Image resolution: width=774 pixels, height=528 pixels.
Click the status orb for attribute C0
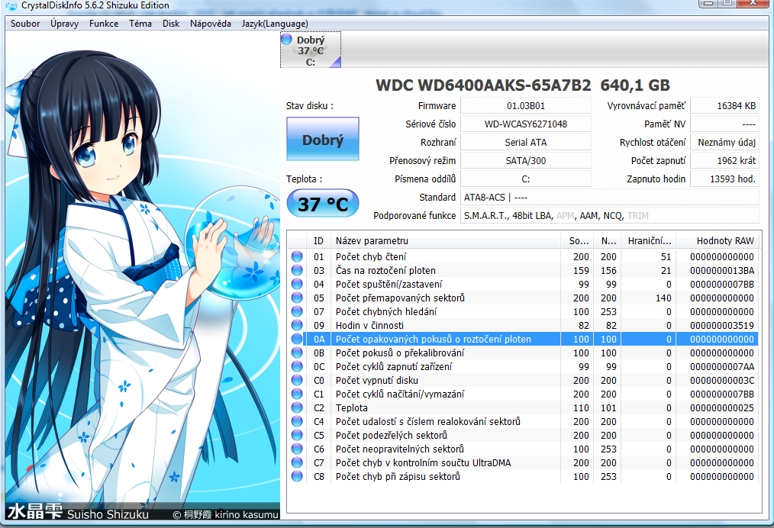(x=297, y=381)
